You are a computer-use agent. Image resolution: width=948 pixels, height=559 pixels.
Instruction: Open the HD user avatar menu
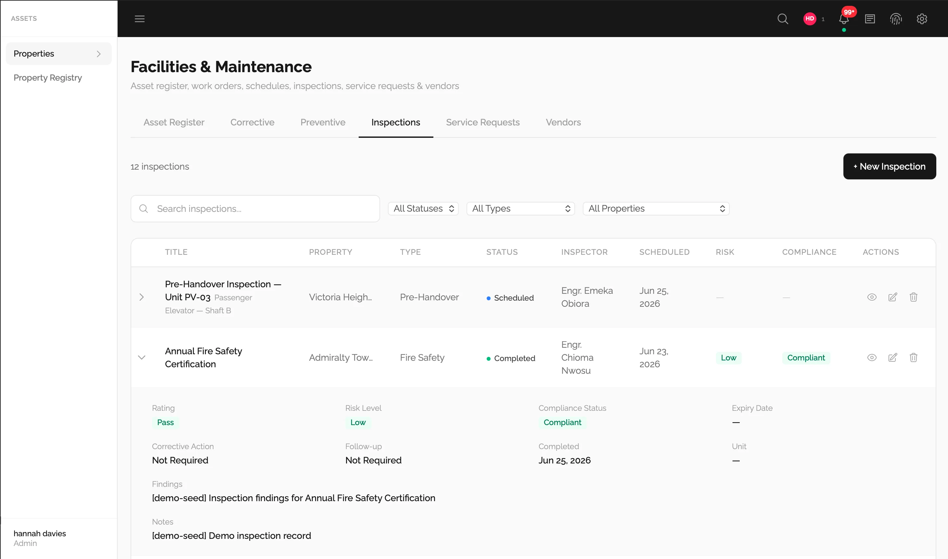point(810,19)
